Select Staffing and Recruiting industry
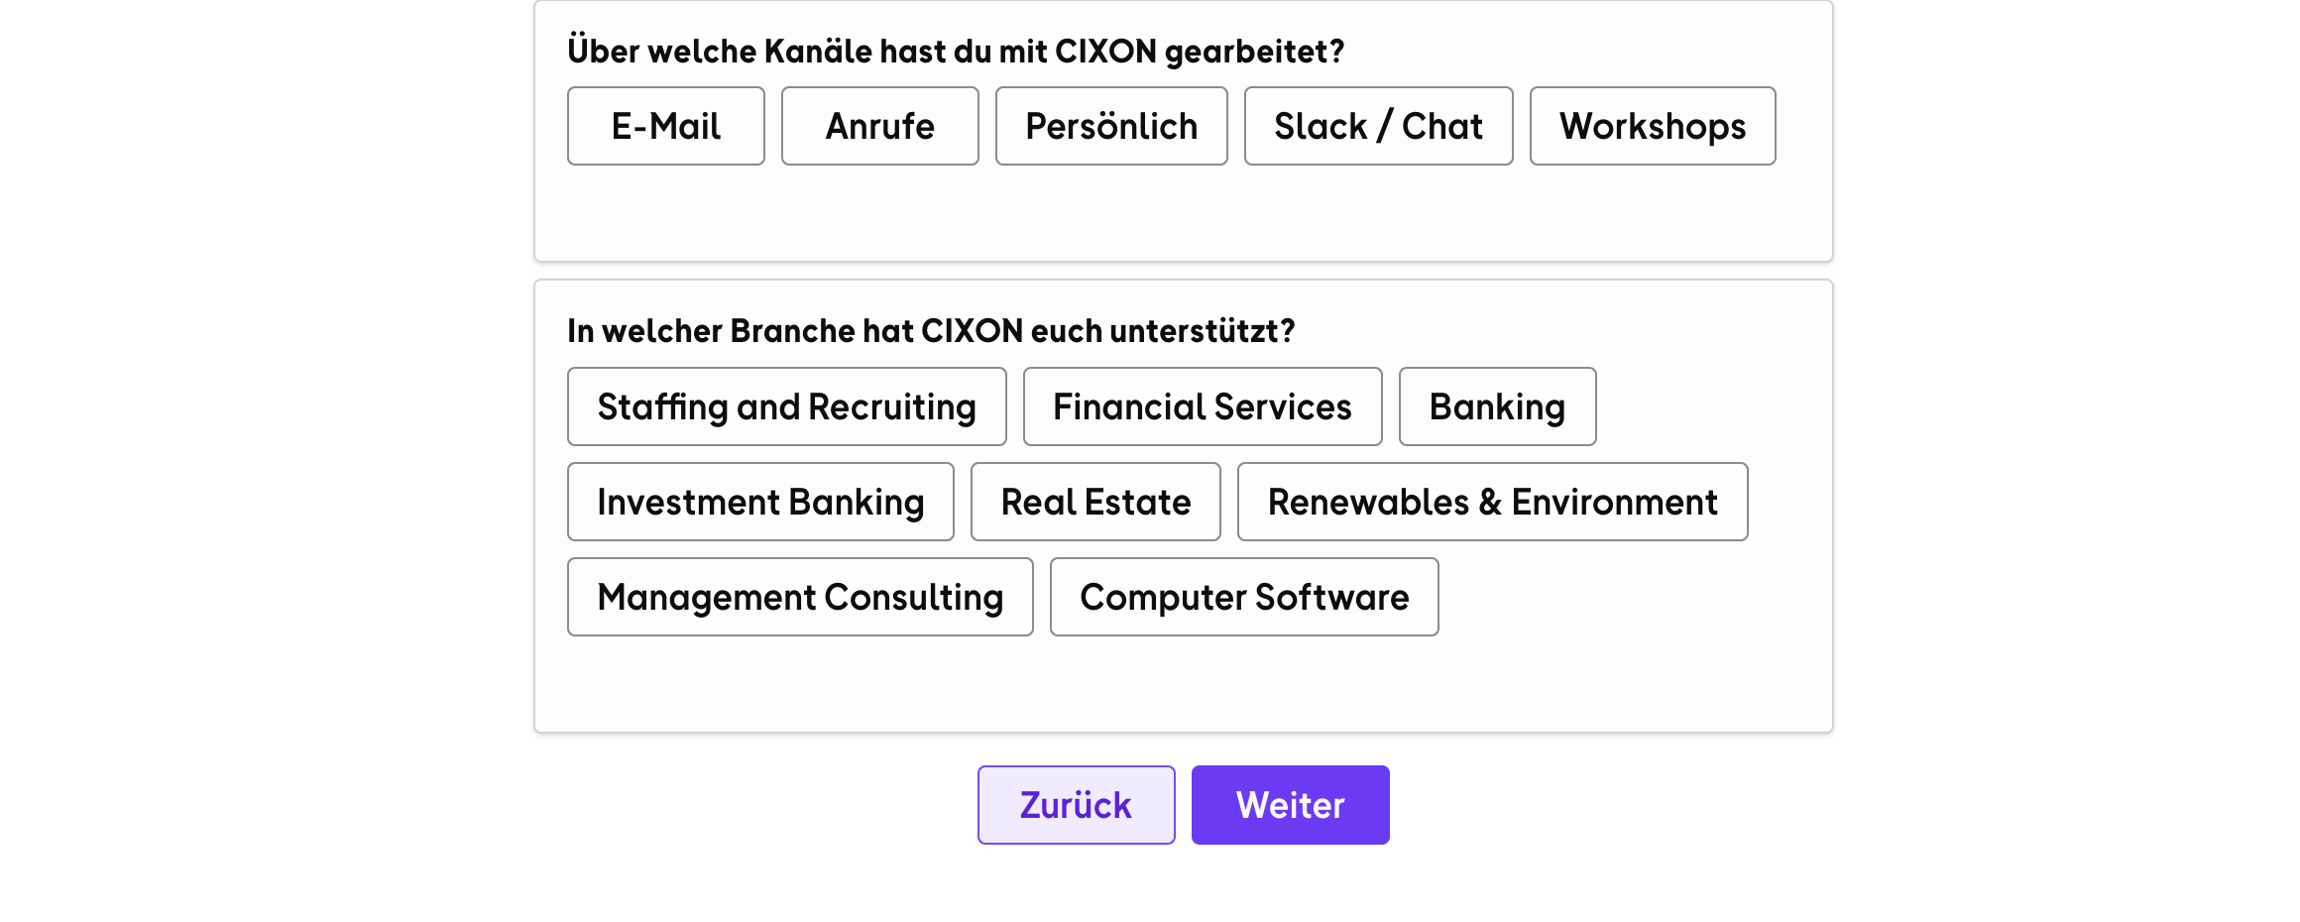 coord(786,406)
